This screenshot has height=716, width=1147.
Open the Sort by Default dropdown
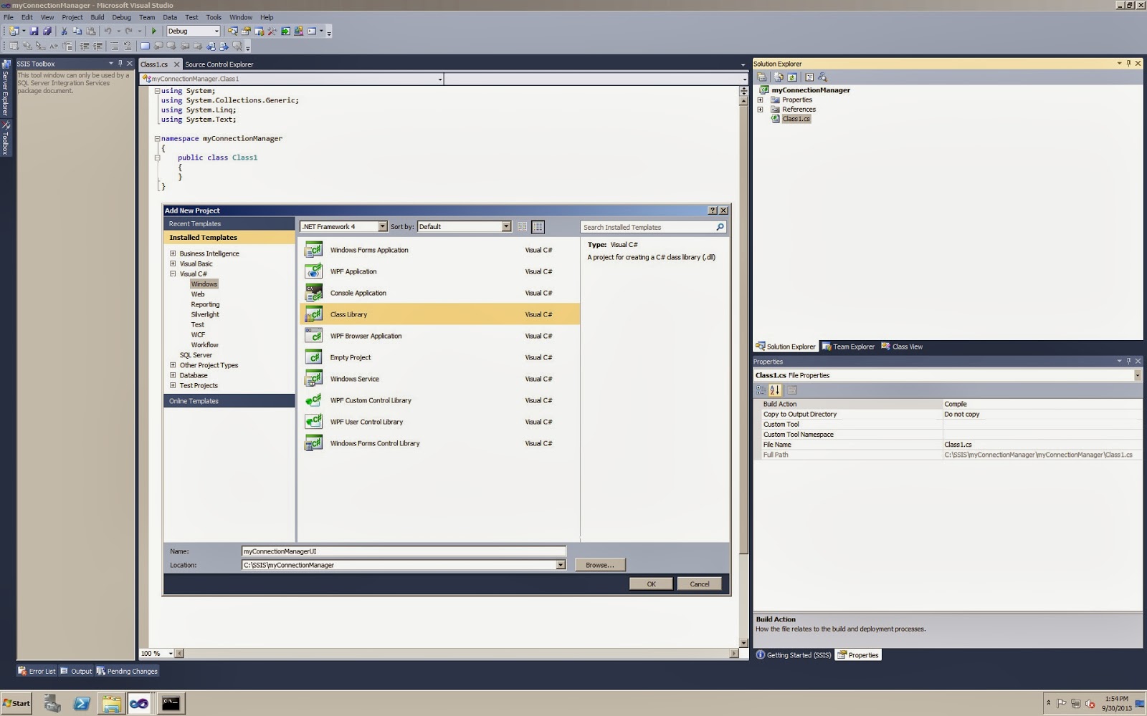[x=505, y=226]
